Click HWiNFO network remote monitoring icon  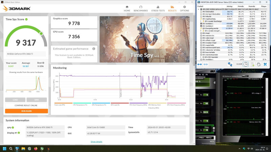click(230, 64)
